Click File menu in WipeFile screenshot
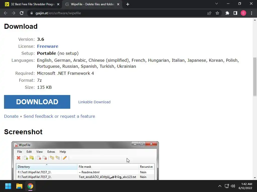 [x=20, y=152]
